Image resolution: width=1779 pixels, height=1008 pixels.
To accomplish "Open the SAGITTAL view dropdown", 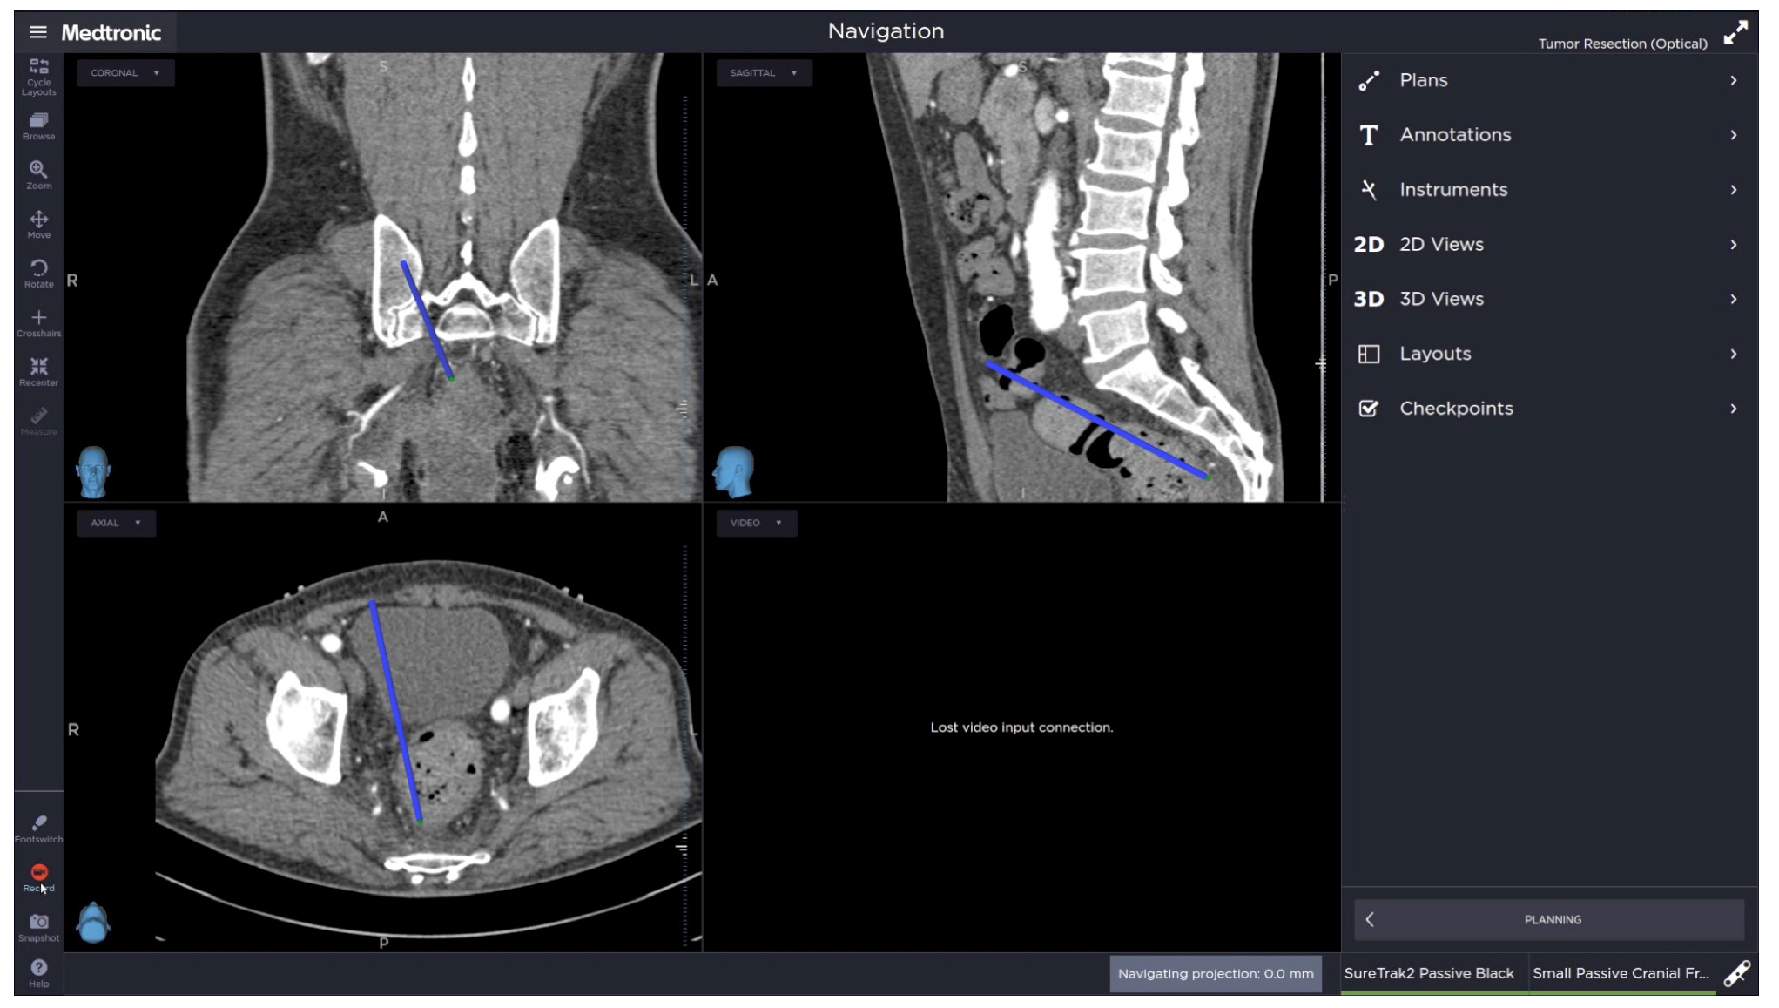I will [764, 73].
